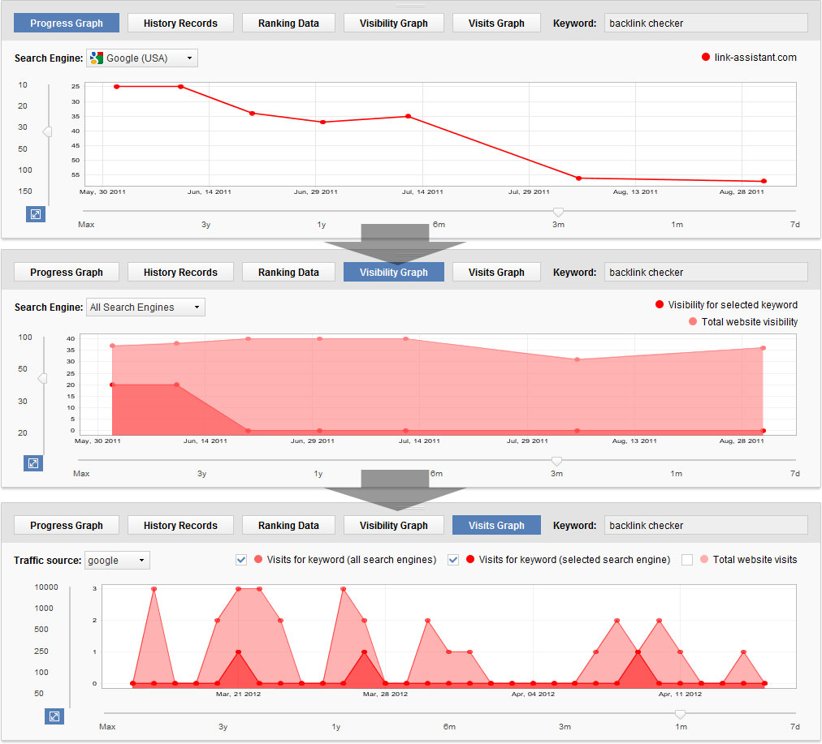The width and height of the screenshot is (822, 744).
Task: Open History Records tab in top panel
Action: pyautogui.click(x=180, y=23)
